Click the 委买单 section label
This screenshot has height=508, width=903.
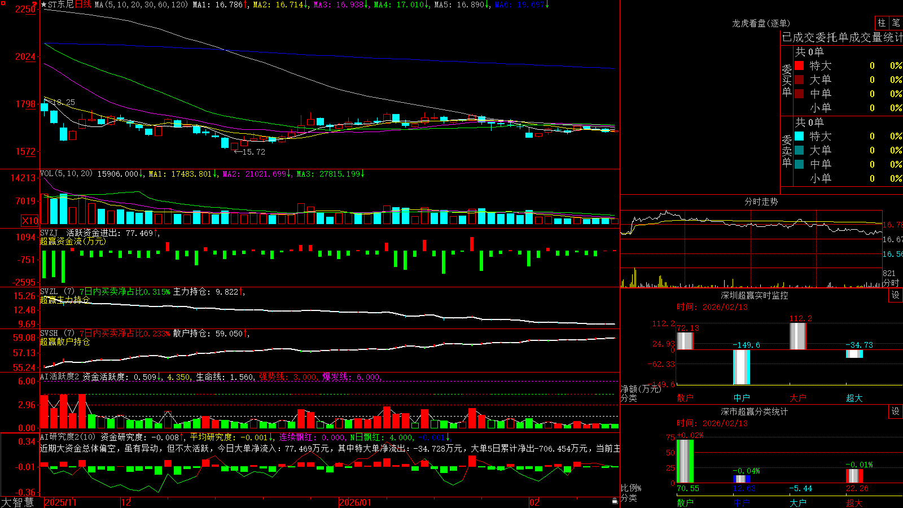(787, 80)
